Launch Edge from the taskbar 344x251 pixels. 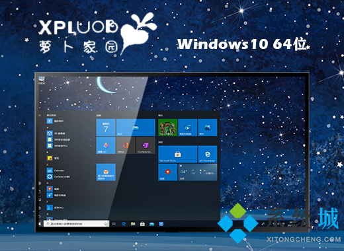(x=124, y=224)
